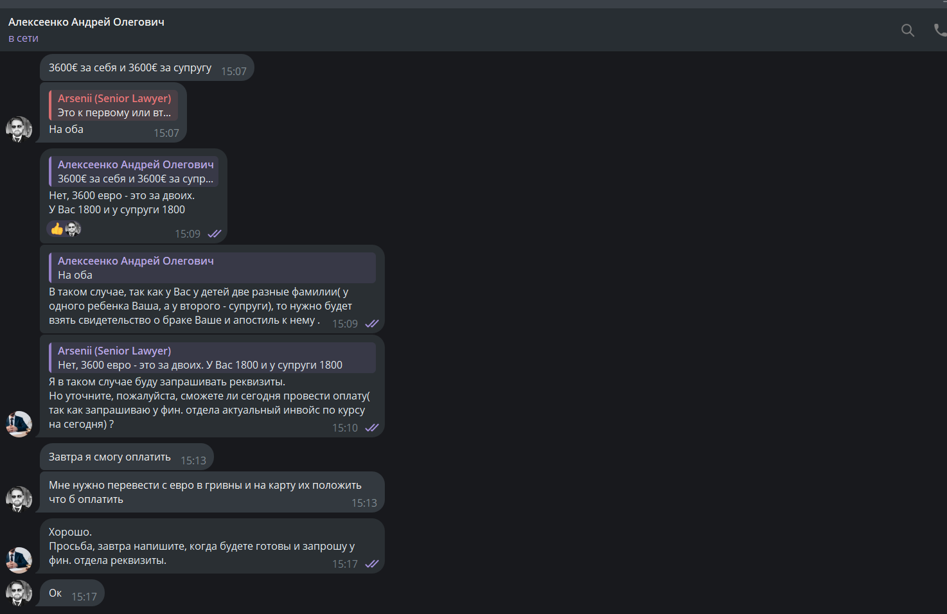This screenshot has height=614, width=947.
Task: Jump to the quoted 'На оба' reply preview
Action: (212, 268)
